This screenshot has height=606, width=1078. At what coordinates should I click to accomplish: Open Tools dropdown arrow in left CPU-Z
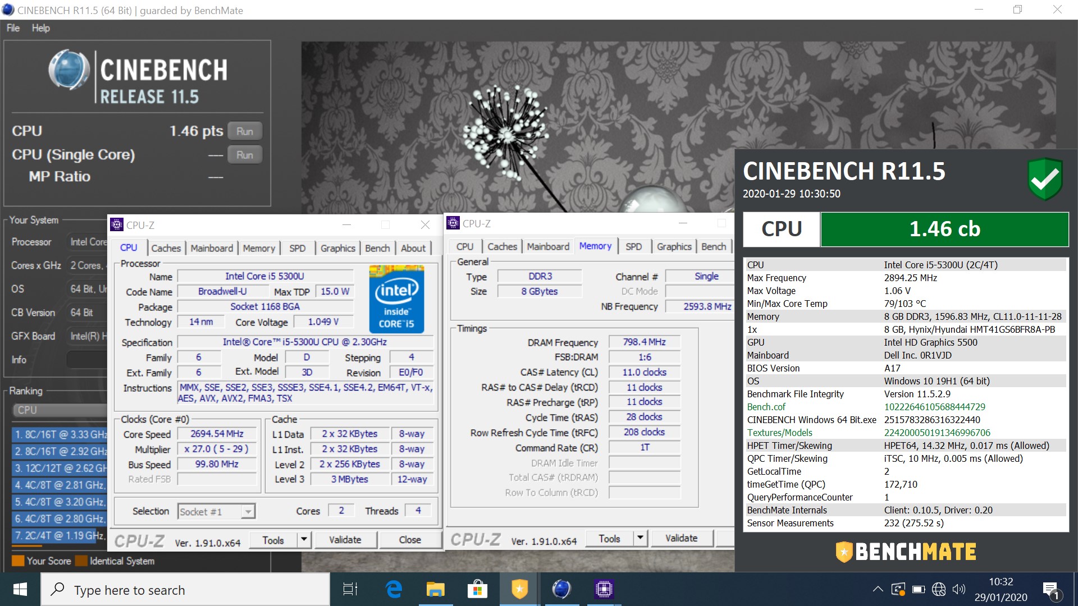click(304, 540)
